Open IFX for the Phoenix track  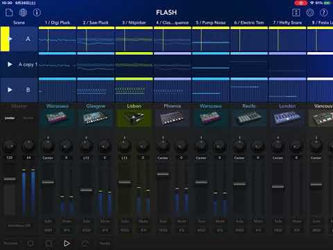point(182,231)
